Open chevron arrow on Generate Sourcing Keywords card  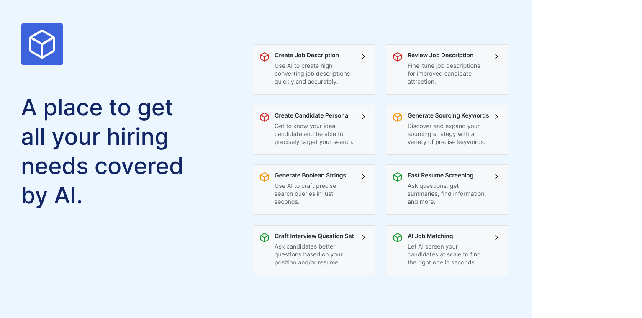[x=496, y=117]
